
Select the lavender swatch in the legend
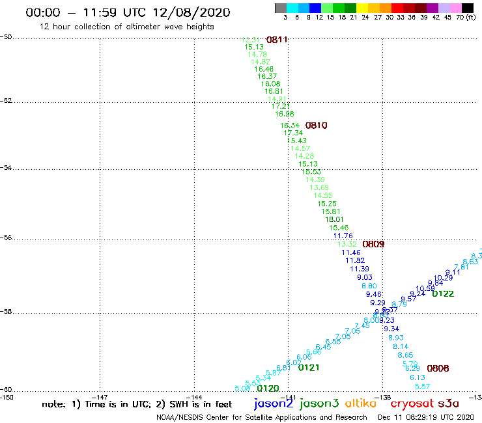coord(444,8)
